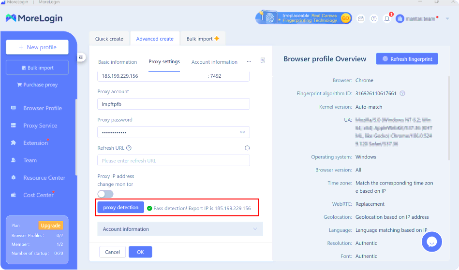
Task: Expand the Account information section
Action: coord(180,229)
